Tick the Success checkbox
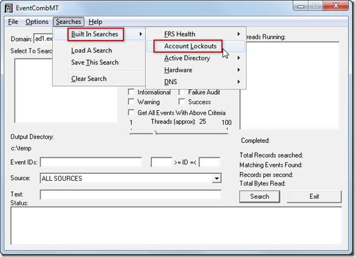This screenshot has width=355, height=257. (182, 102)
